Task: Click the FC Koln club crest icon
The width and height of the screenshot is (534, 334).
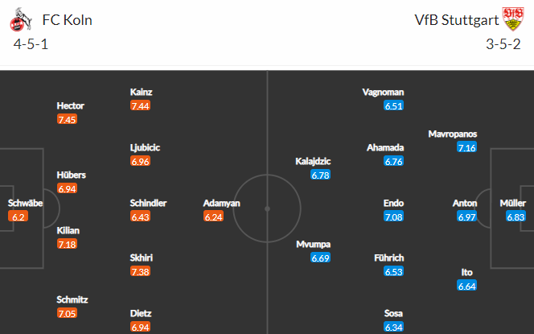Action: [x=20, y=20]
